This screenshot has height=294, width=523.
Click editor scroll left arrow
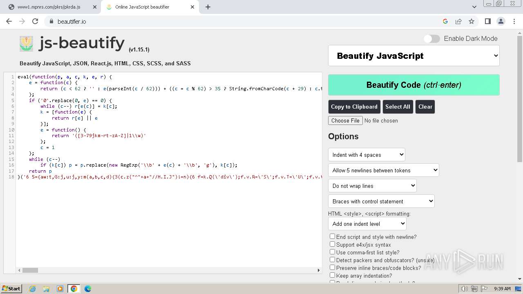(19, 270)
